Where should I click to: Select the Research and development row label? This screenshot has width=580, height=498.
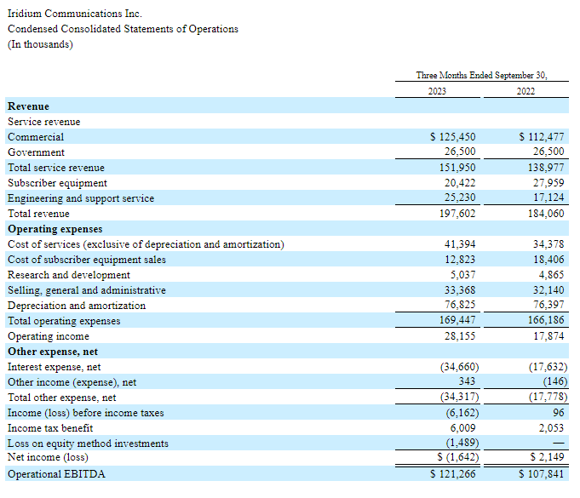point(69,275)
